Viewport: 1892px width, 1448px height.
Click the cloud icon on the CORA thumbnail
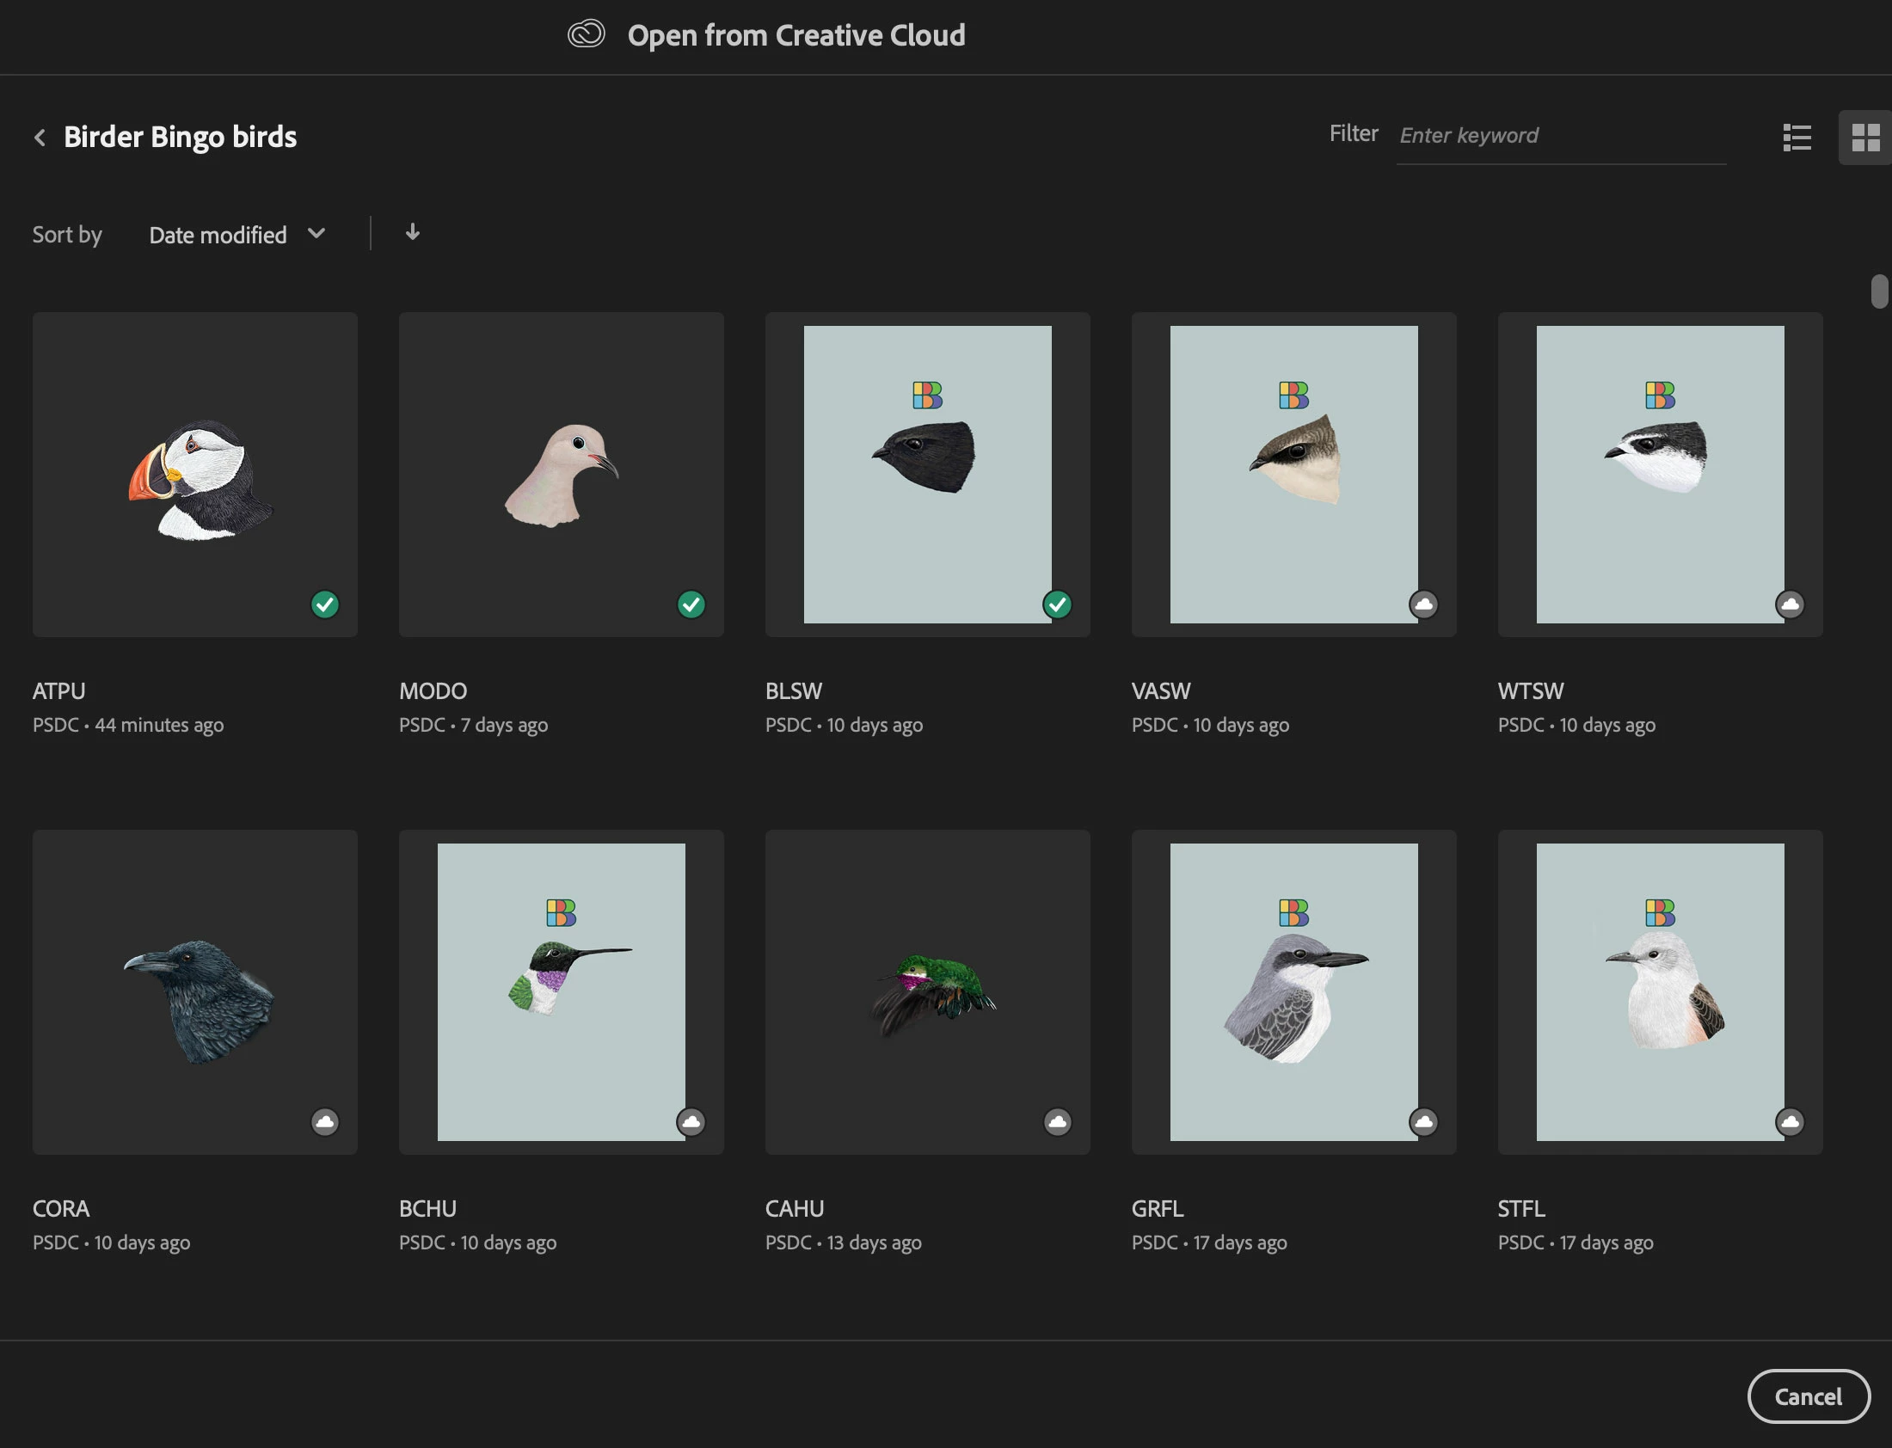(325, 1121)
